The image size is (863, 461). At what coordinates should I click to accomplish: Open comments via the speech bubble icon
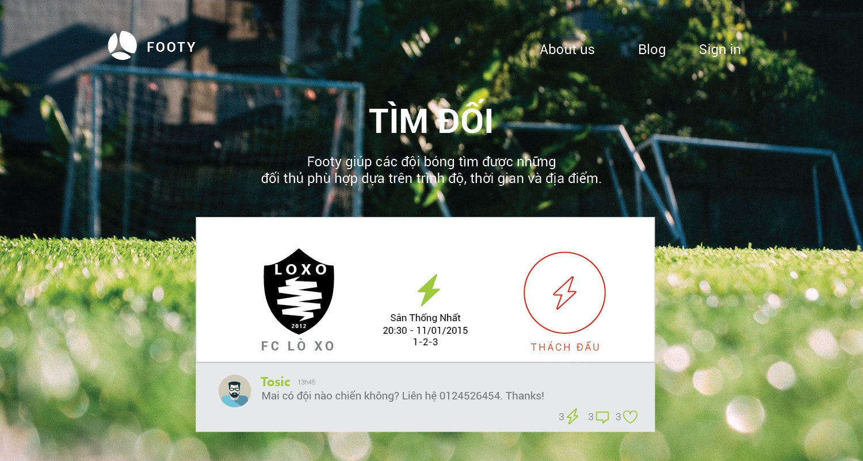(x=602, y=417)
